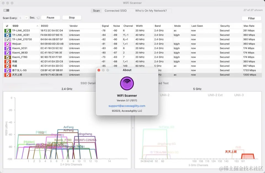The image size is (265, 173).
Task: Open the Filter button
Action: (251, 18)
